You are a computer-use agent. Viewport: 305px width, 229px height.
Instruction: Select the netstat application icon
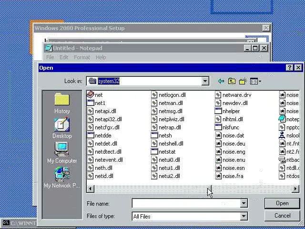154,152
